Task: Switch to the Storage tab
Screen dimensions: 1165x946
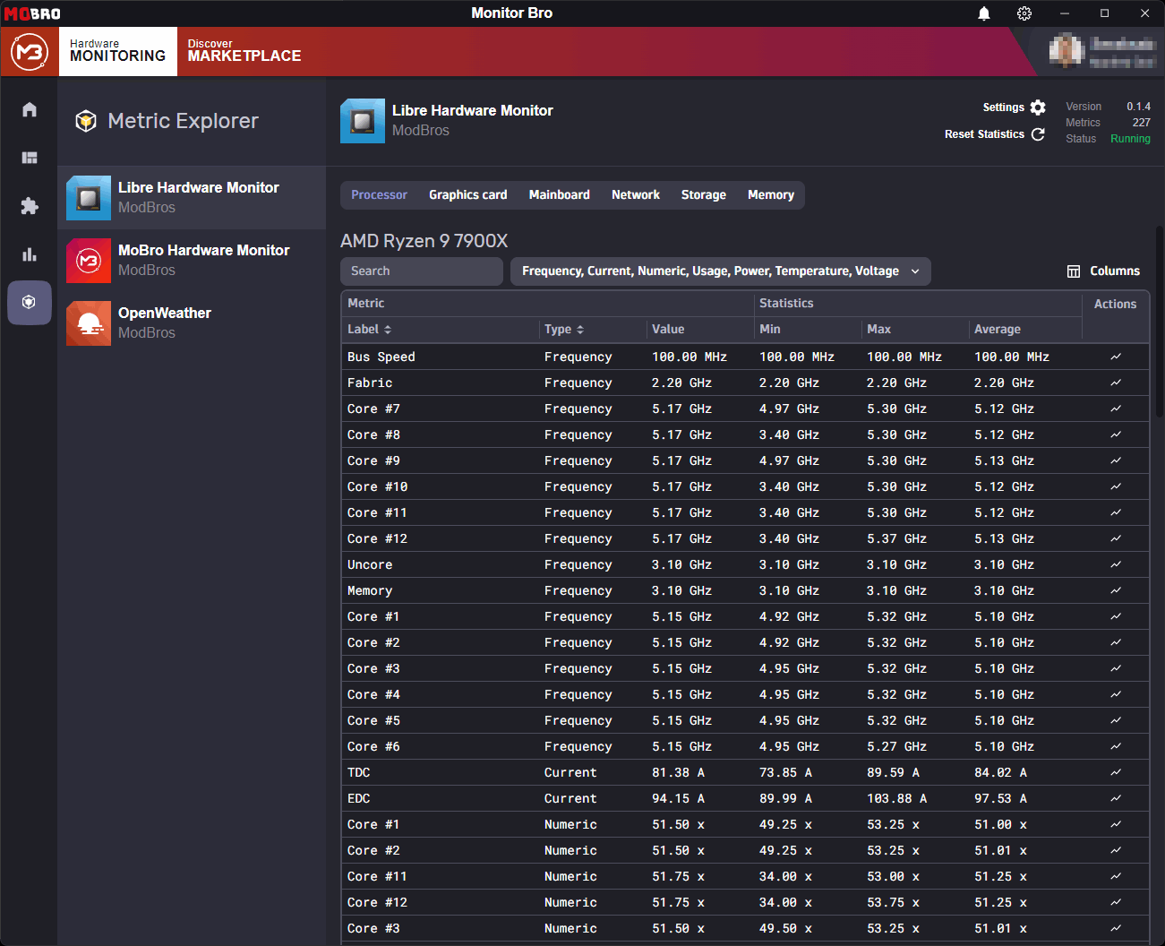Action: (x=704, y=195)
